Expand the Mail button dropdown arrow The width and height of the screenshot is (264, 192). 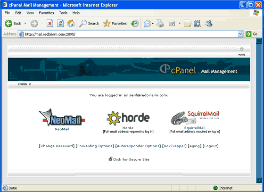(153, 24)
